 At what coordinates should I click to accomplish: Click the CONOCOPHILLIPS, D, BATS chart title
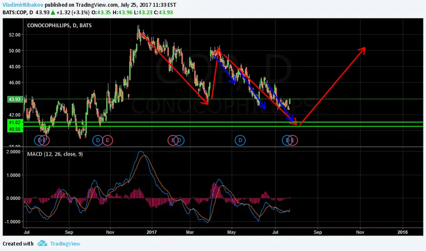[59, 26]
